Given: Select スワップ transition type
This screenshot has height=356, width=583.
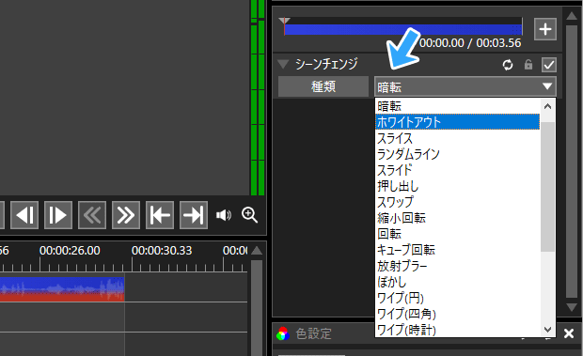Looking at the screenshot, I should (457, 202).
